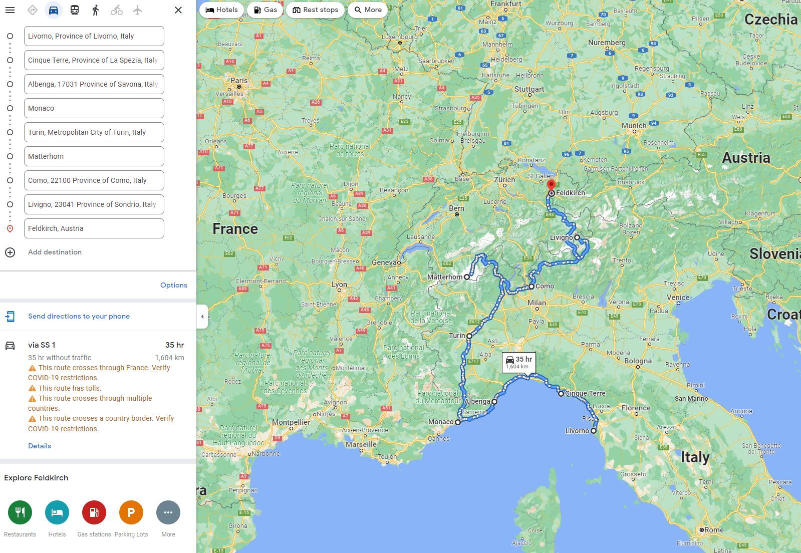Close the directions panel
The width and height of the screenshot is (801, 553).
[x=178, y=10]
